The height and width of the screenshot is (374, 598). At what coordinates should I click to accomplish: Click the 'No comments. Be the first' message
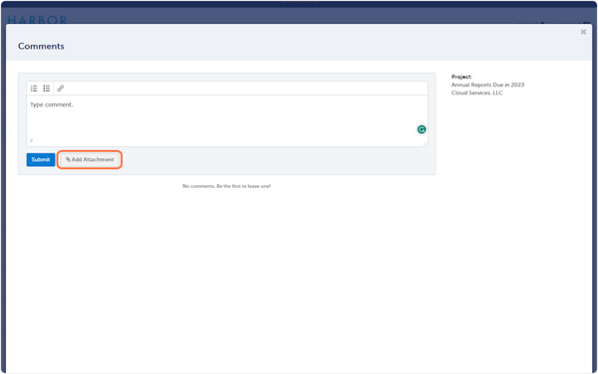[x=227, y=186]
